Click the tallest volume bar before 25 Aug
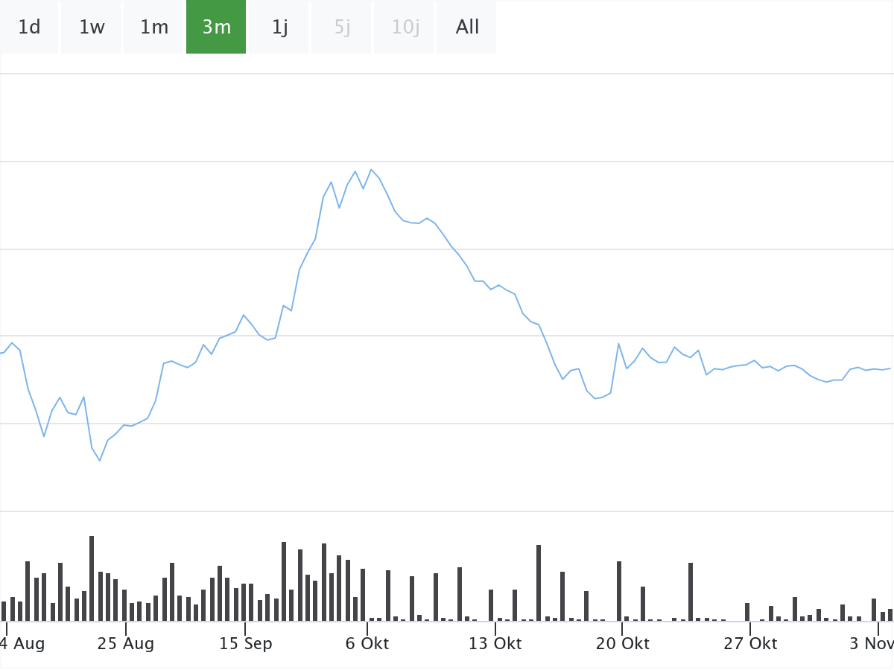 92,578
